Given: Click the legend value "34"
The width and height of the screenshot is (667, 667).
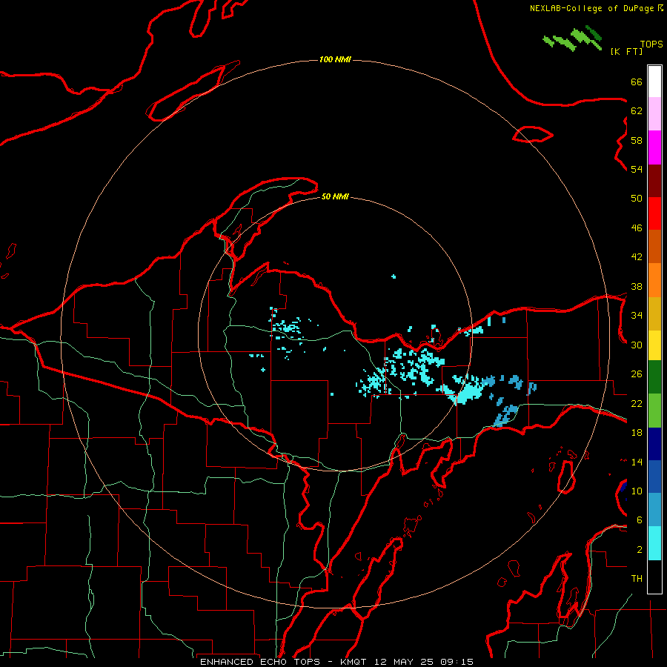Looking at the screenshot, I should pos(637,316).
